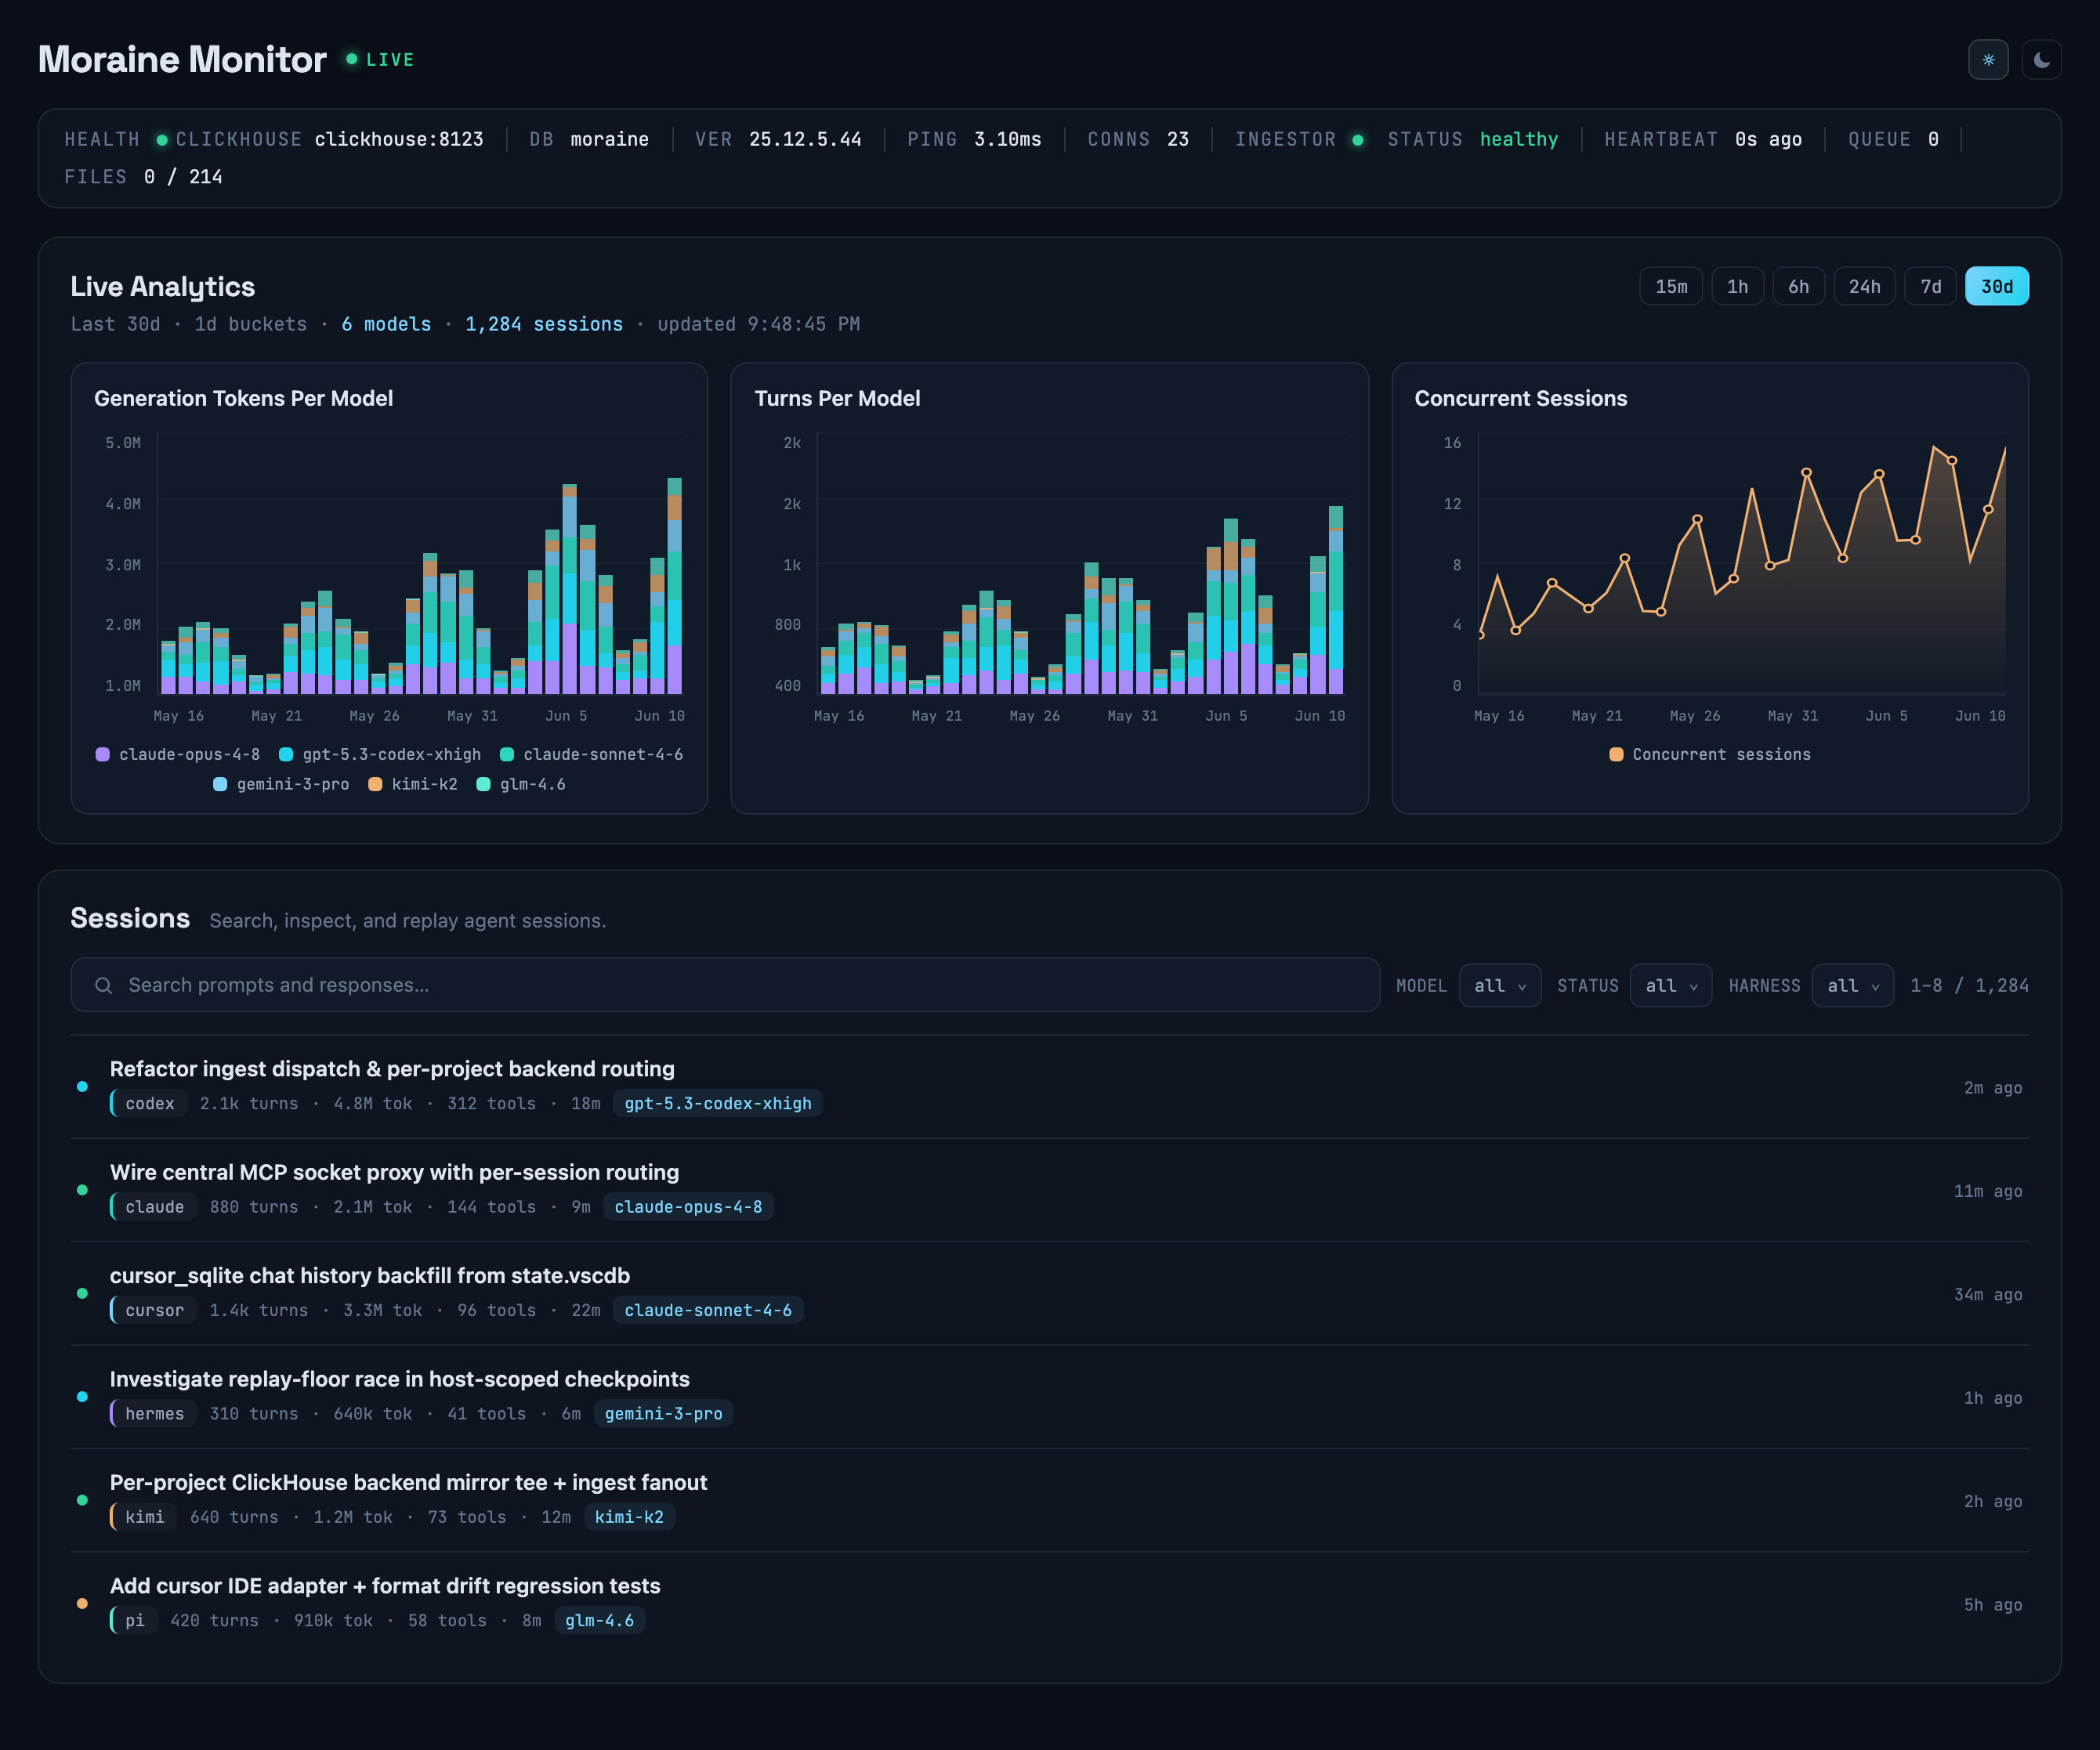
Task: Select the 15m time range
Action: pos(1671,287)
